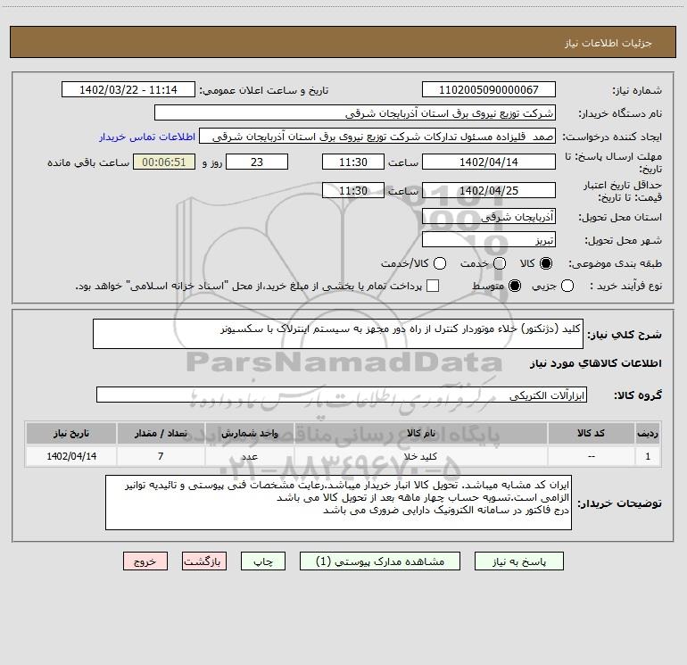The image size is (687, 665).
Task: Click the table cell کلید خلا
Action: (x=420, y=456)
